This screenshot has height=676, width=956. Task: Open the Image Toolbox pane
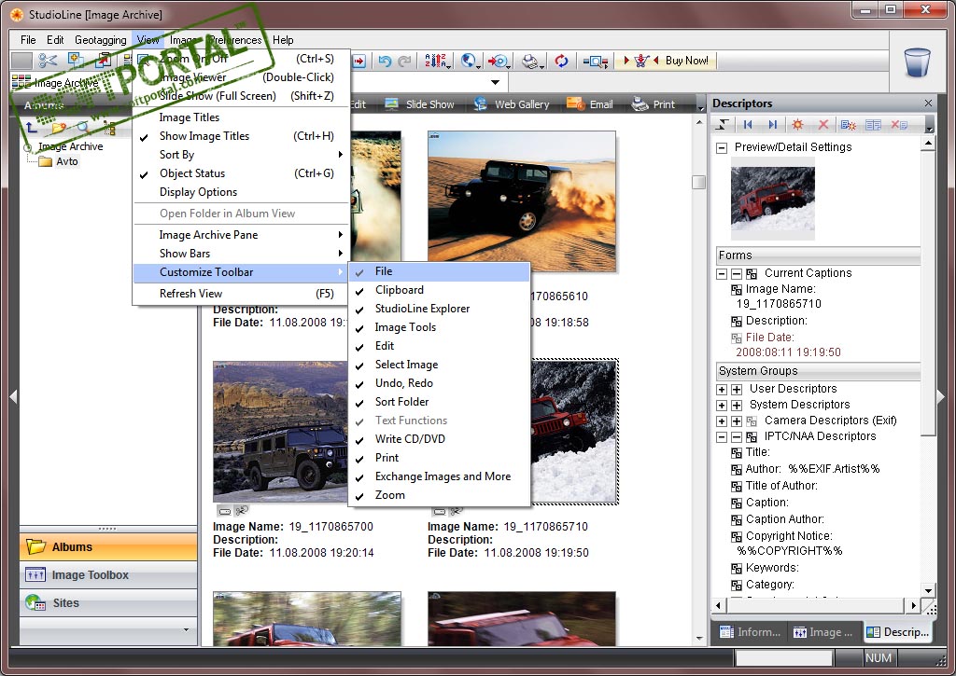(x=108, y=575)
